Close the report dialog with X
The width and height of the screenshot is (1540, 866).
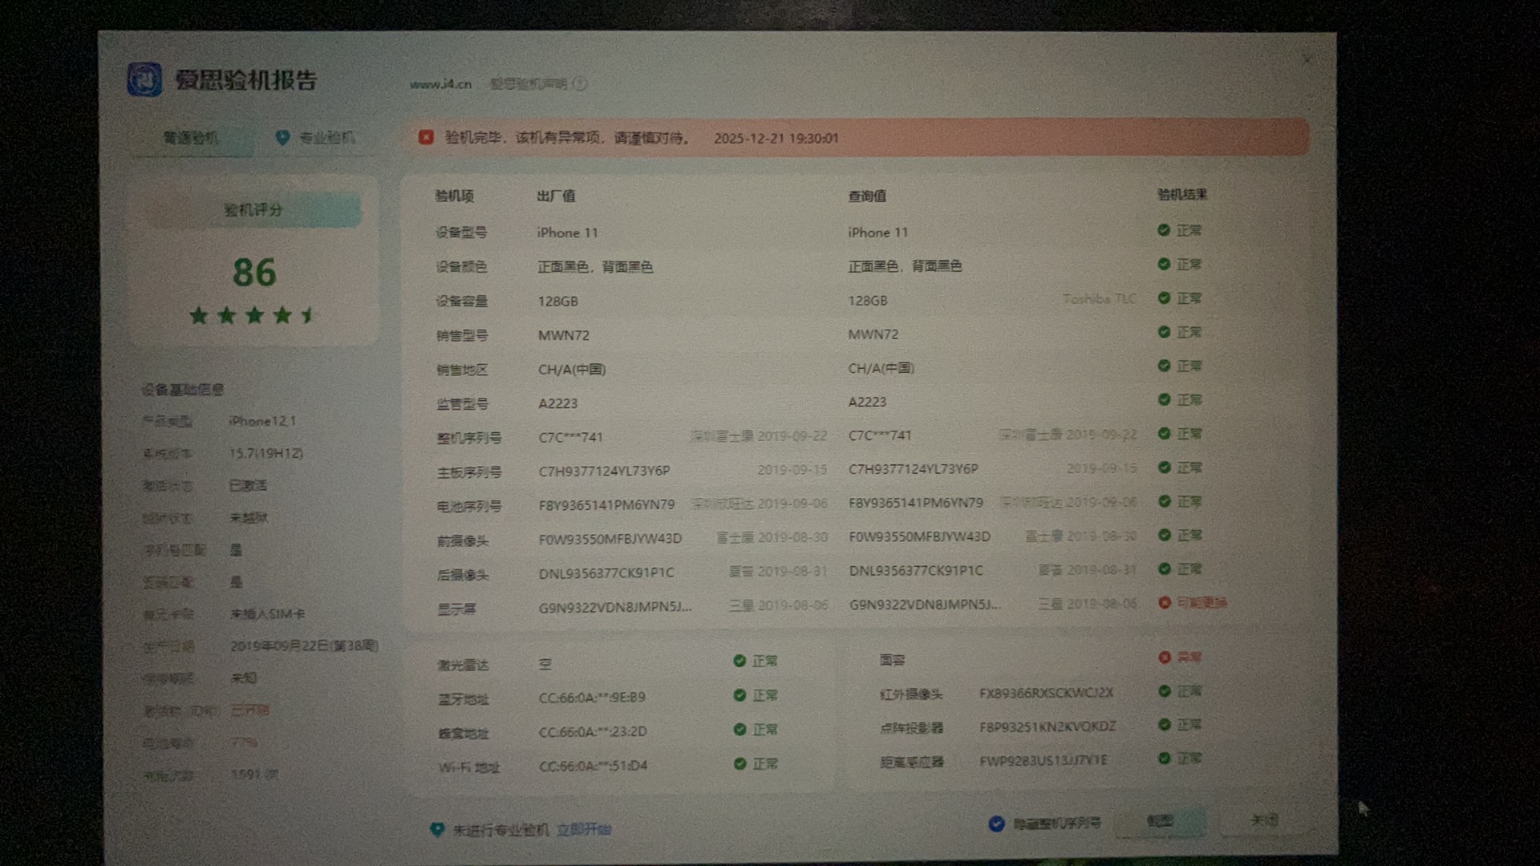click(1307, 60)
